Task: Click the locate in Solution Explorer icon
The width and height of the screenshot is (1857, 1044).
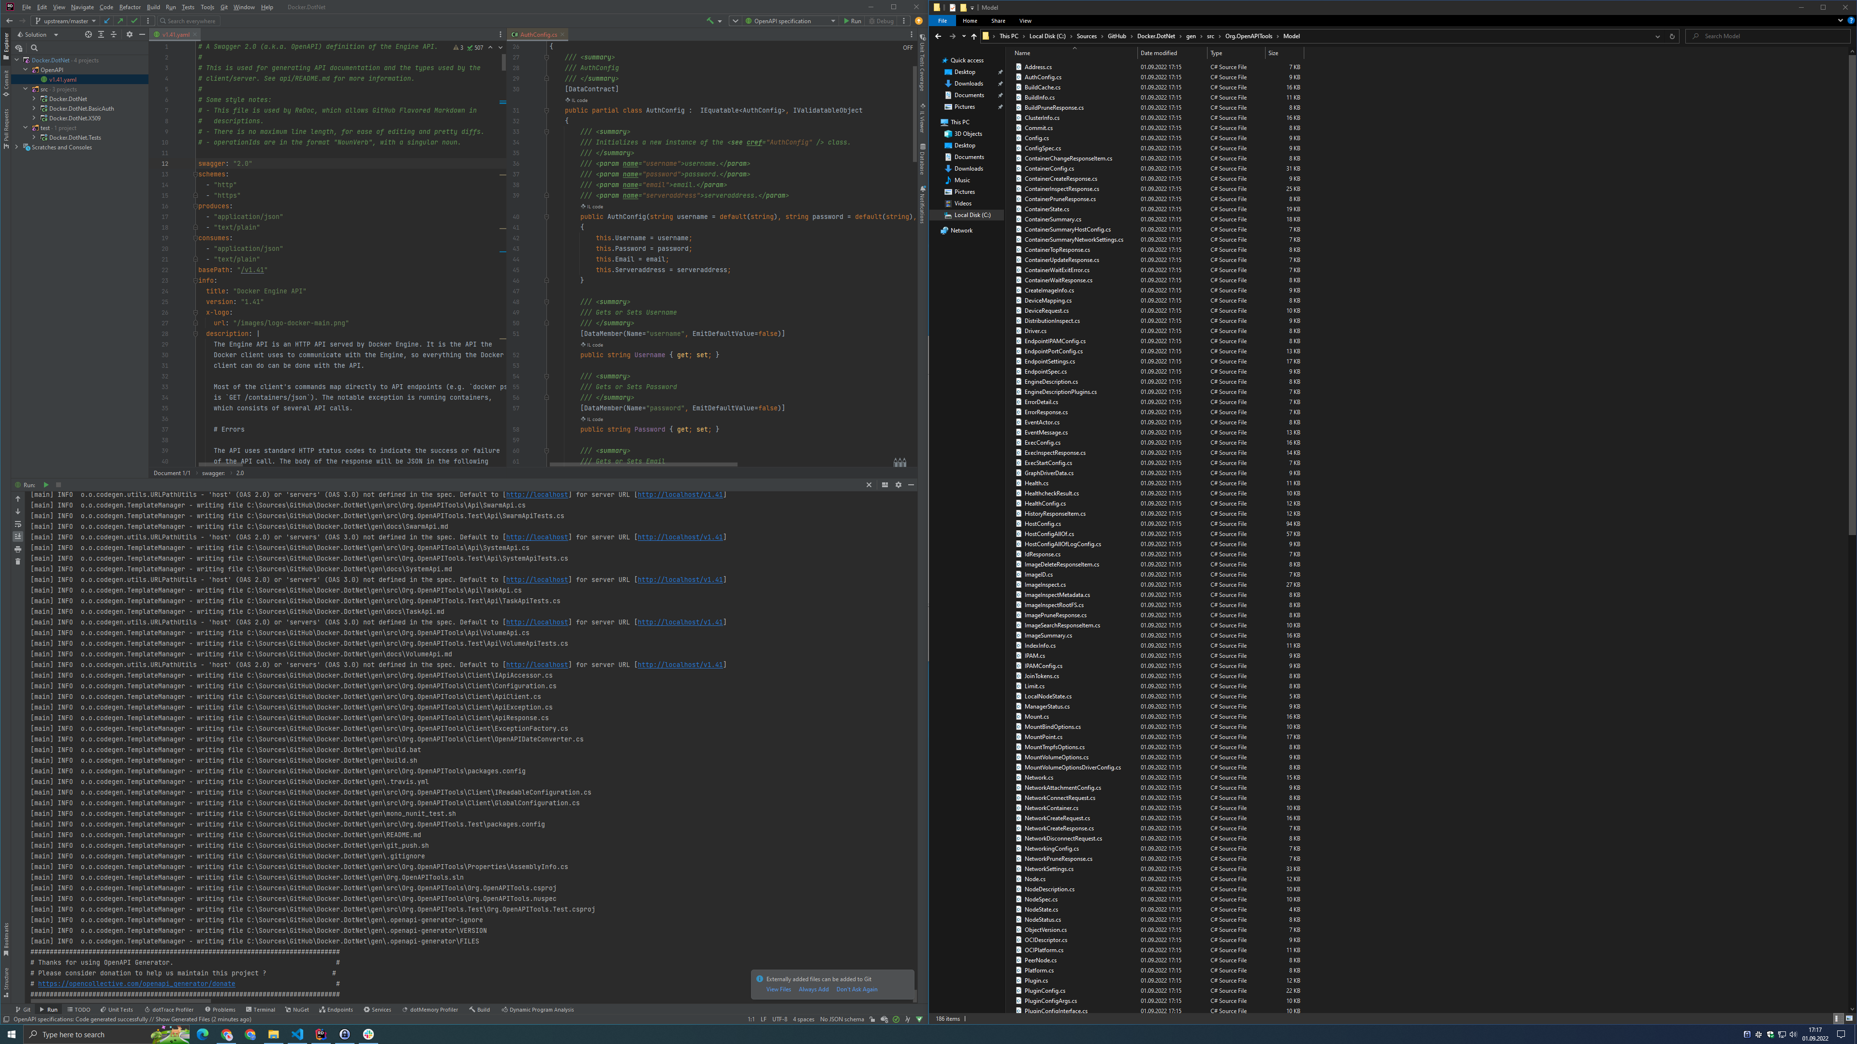Action: (88, 35)
